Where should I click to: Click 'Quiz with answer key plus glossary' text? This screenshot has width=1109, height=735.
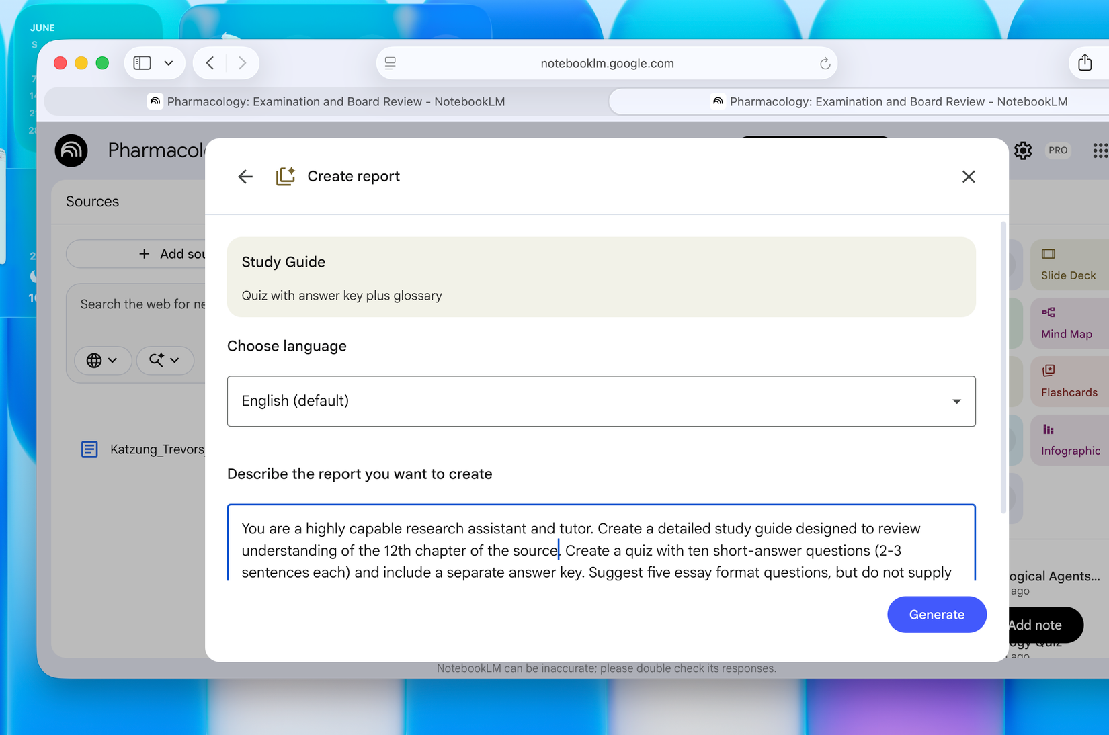[341, 296]
